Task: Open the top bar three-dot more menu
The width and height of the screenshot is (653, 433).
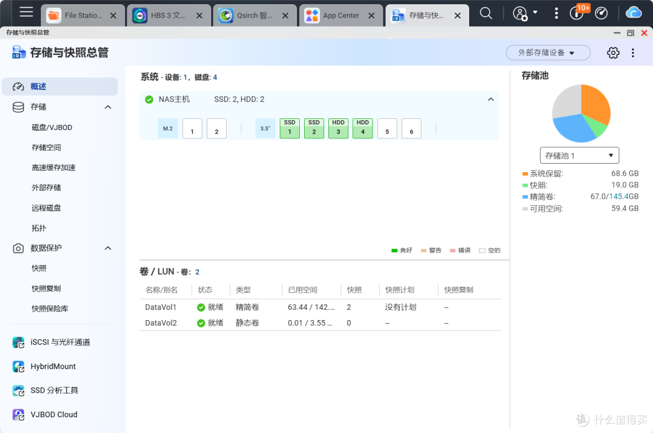Action: (x=556, y=13)
